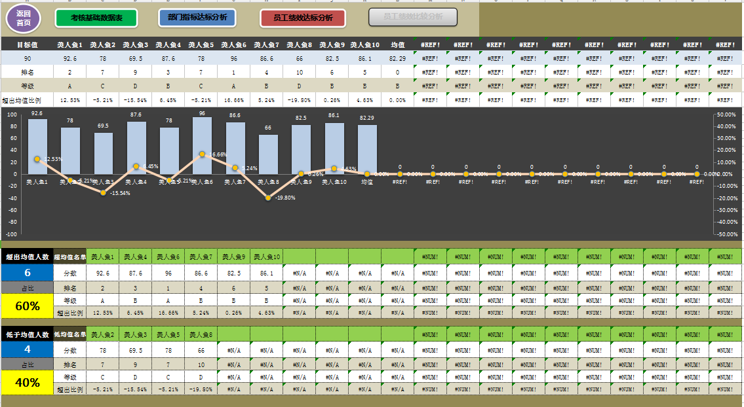Image resolution: width=744 pixels, height=407 pixels.
Task: Select score 87.6 under 美人鱼4 in top table
Action: 168,58
